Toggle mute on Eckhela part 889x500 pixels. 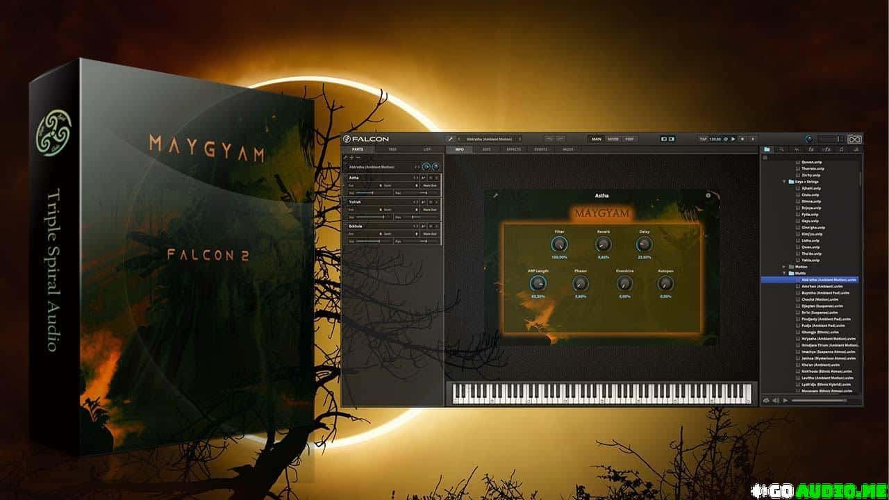(x=431, y=226)
